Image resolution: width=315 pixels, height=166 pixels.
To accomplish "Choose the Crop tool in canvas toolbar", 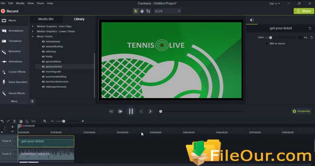I will click(148, 11).
